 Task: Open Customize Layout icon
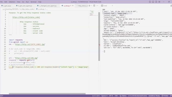point(159,2)
